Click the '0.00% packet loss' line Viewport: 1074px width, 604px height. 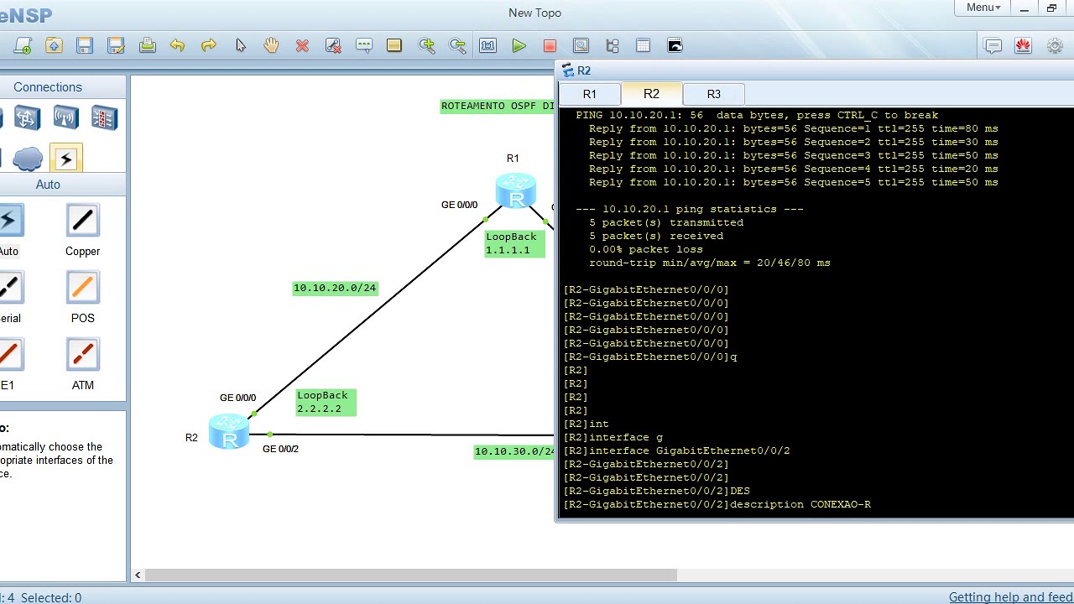point(646,249)
